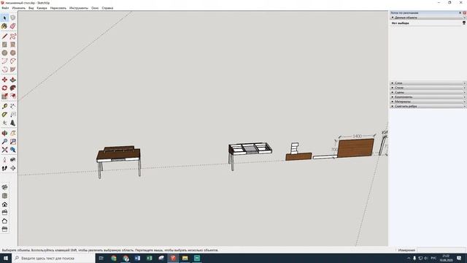Activate the Move tool
Image resolution: width=467 pixels, height=263 pixels.
point(4,80)
